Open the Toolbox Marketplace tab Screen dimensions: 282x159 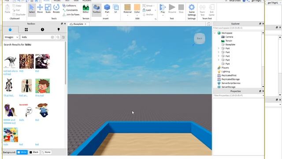10,30
